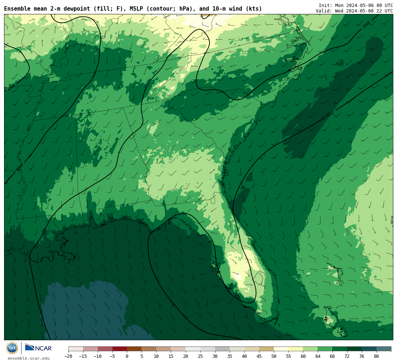
Task: Pick the colorbar swatch between 5 and 10
Action: tap(149, 349)
